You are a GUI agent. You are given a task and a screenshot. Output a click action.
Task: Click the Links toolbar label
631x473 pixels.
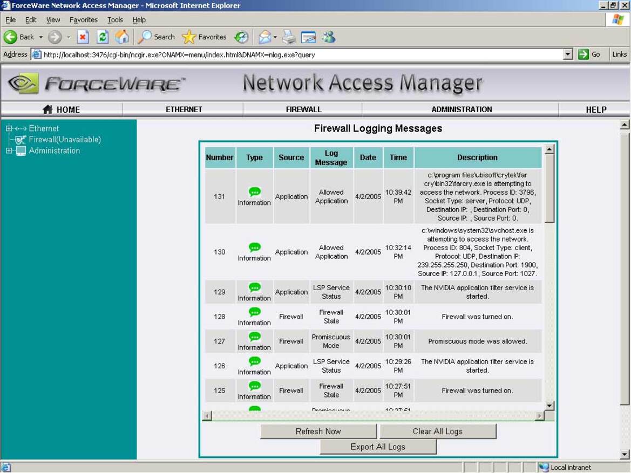619,54
